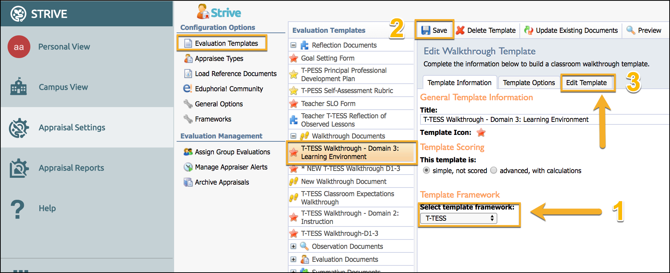Select 'T-TESS Classroom Expectations Walkthrough'
Viewport: 670px width, 273px height.
coord(351,198)
